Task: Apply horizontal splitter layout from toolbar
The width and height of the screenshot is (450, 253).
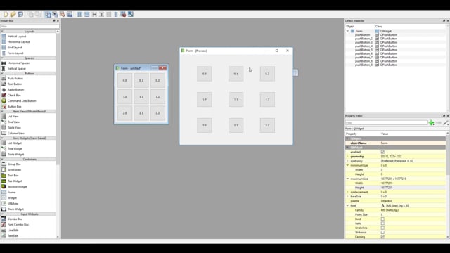Action: (94, 14)
